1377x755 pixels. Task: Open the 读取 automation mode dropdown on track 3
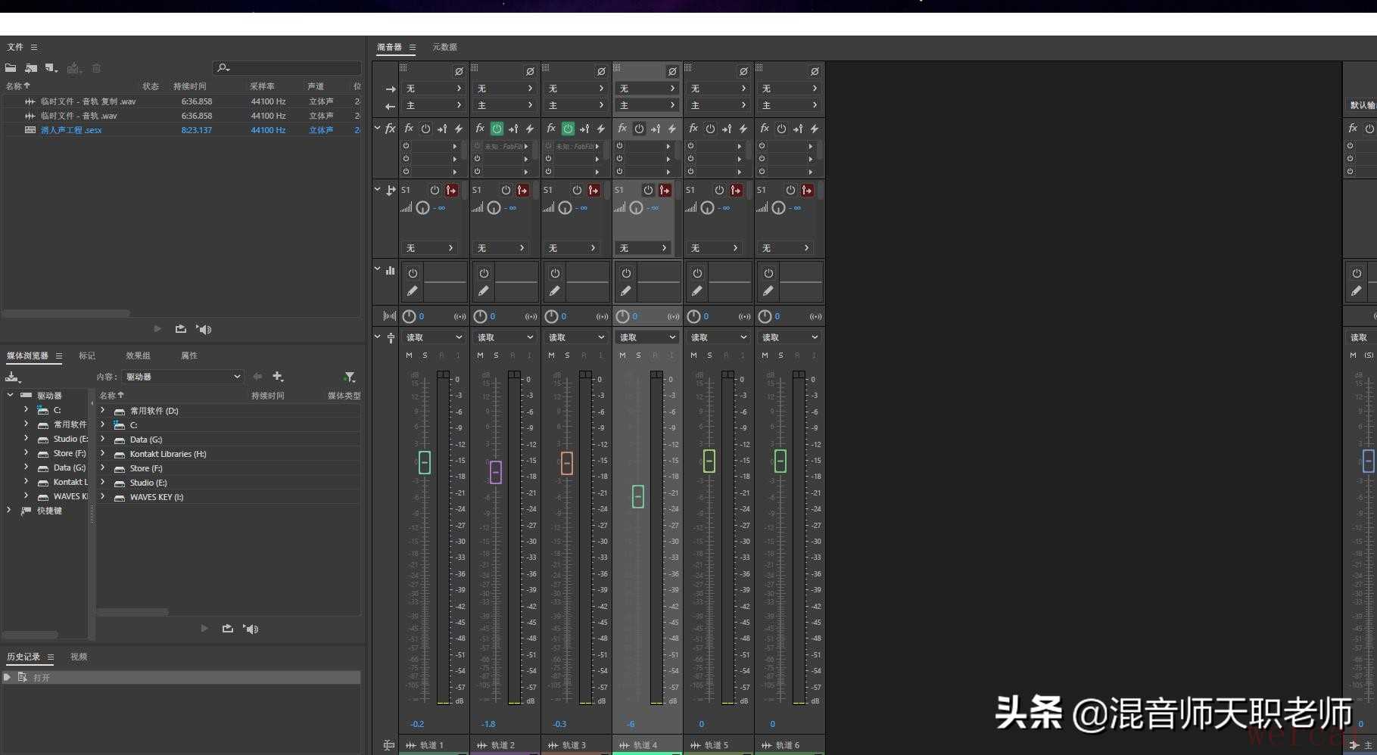coord(577,337)
